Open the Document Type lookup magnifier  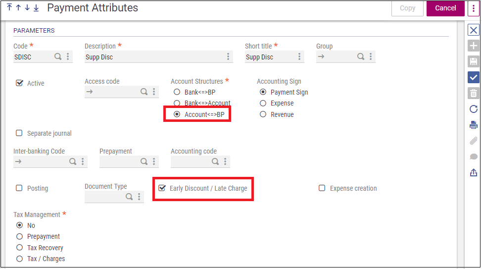[x=129, y=197]
